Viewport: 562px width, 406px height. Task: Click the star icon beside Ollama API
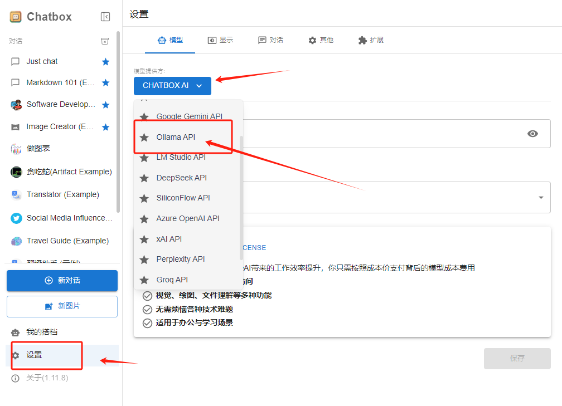coord(144,138)
